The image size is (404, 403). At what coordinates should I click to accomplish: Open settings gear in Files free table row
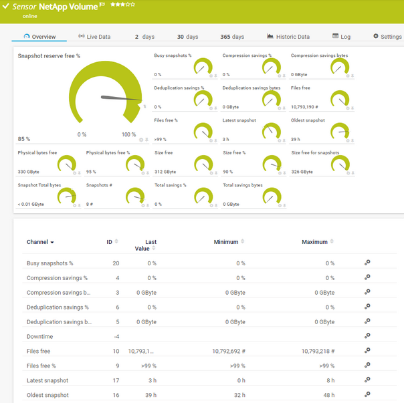click(x=367, y=350)
